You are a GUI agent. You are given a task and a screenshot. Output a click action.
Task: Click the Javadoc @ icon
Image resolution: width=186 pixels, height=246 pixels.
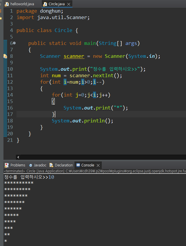(31, 165)
